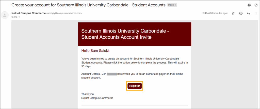
Task: Click the Register button
Action: [x=135, y=86]
